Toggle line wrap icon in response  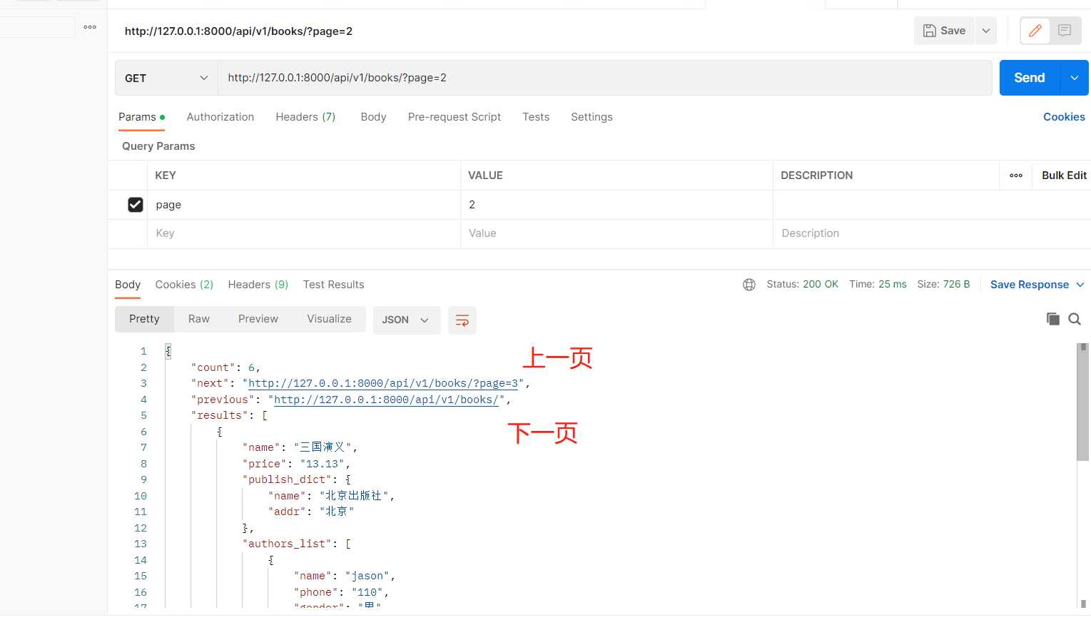coord(462,320)
